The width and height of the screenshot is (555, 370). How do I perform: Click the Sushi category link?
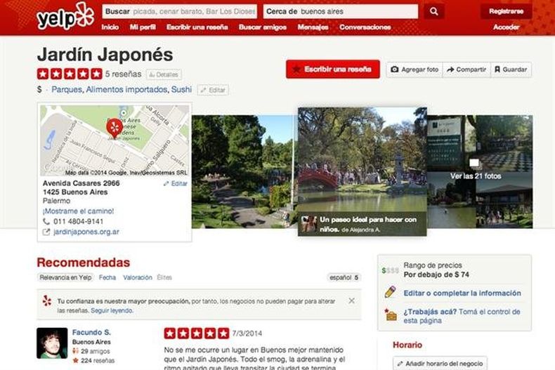click(181, 89)
